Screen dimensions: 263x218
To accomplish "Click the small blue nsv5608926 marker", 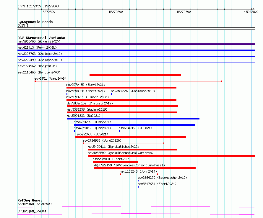I will 67,94.
